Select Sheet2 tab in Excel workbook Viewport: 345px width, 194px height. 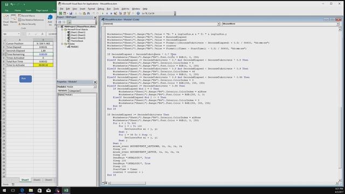(x=37, y=180)
